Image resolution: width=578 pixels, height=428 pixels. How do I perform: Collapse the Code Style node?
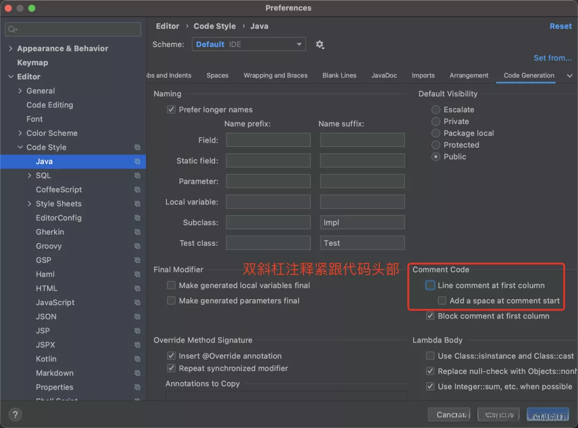[20, 147]
